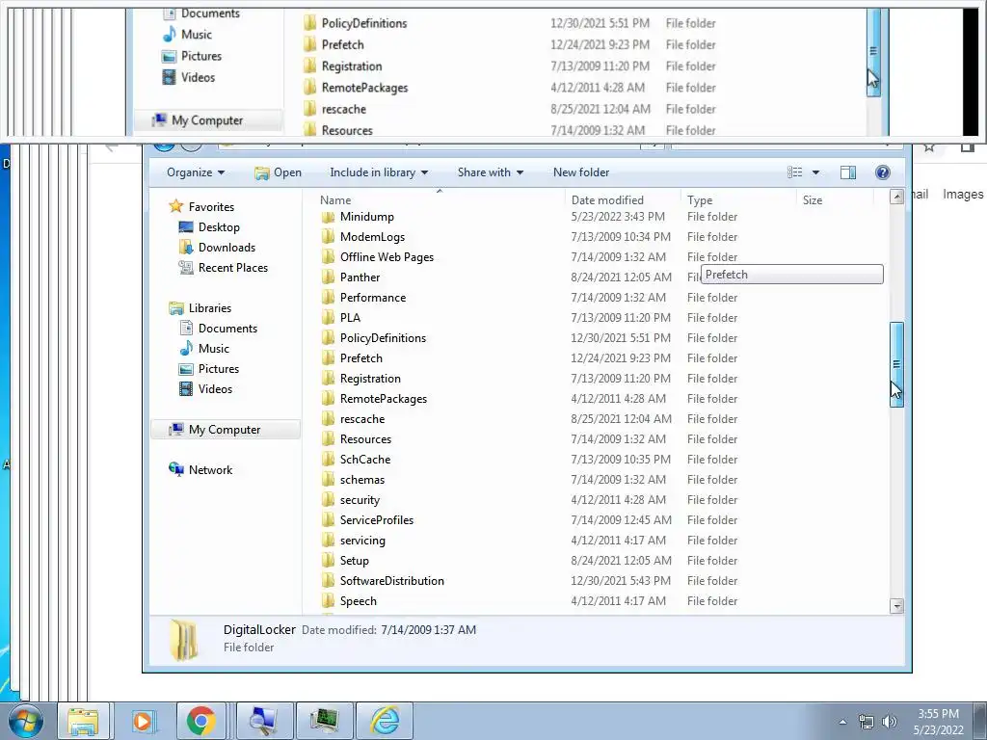Click the change view icon

[795, 172]
